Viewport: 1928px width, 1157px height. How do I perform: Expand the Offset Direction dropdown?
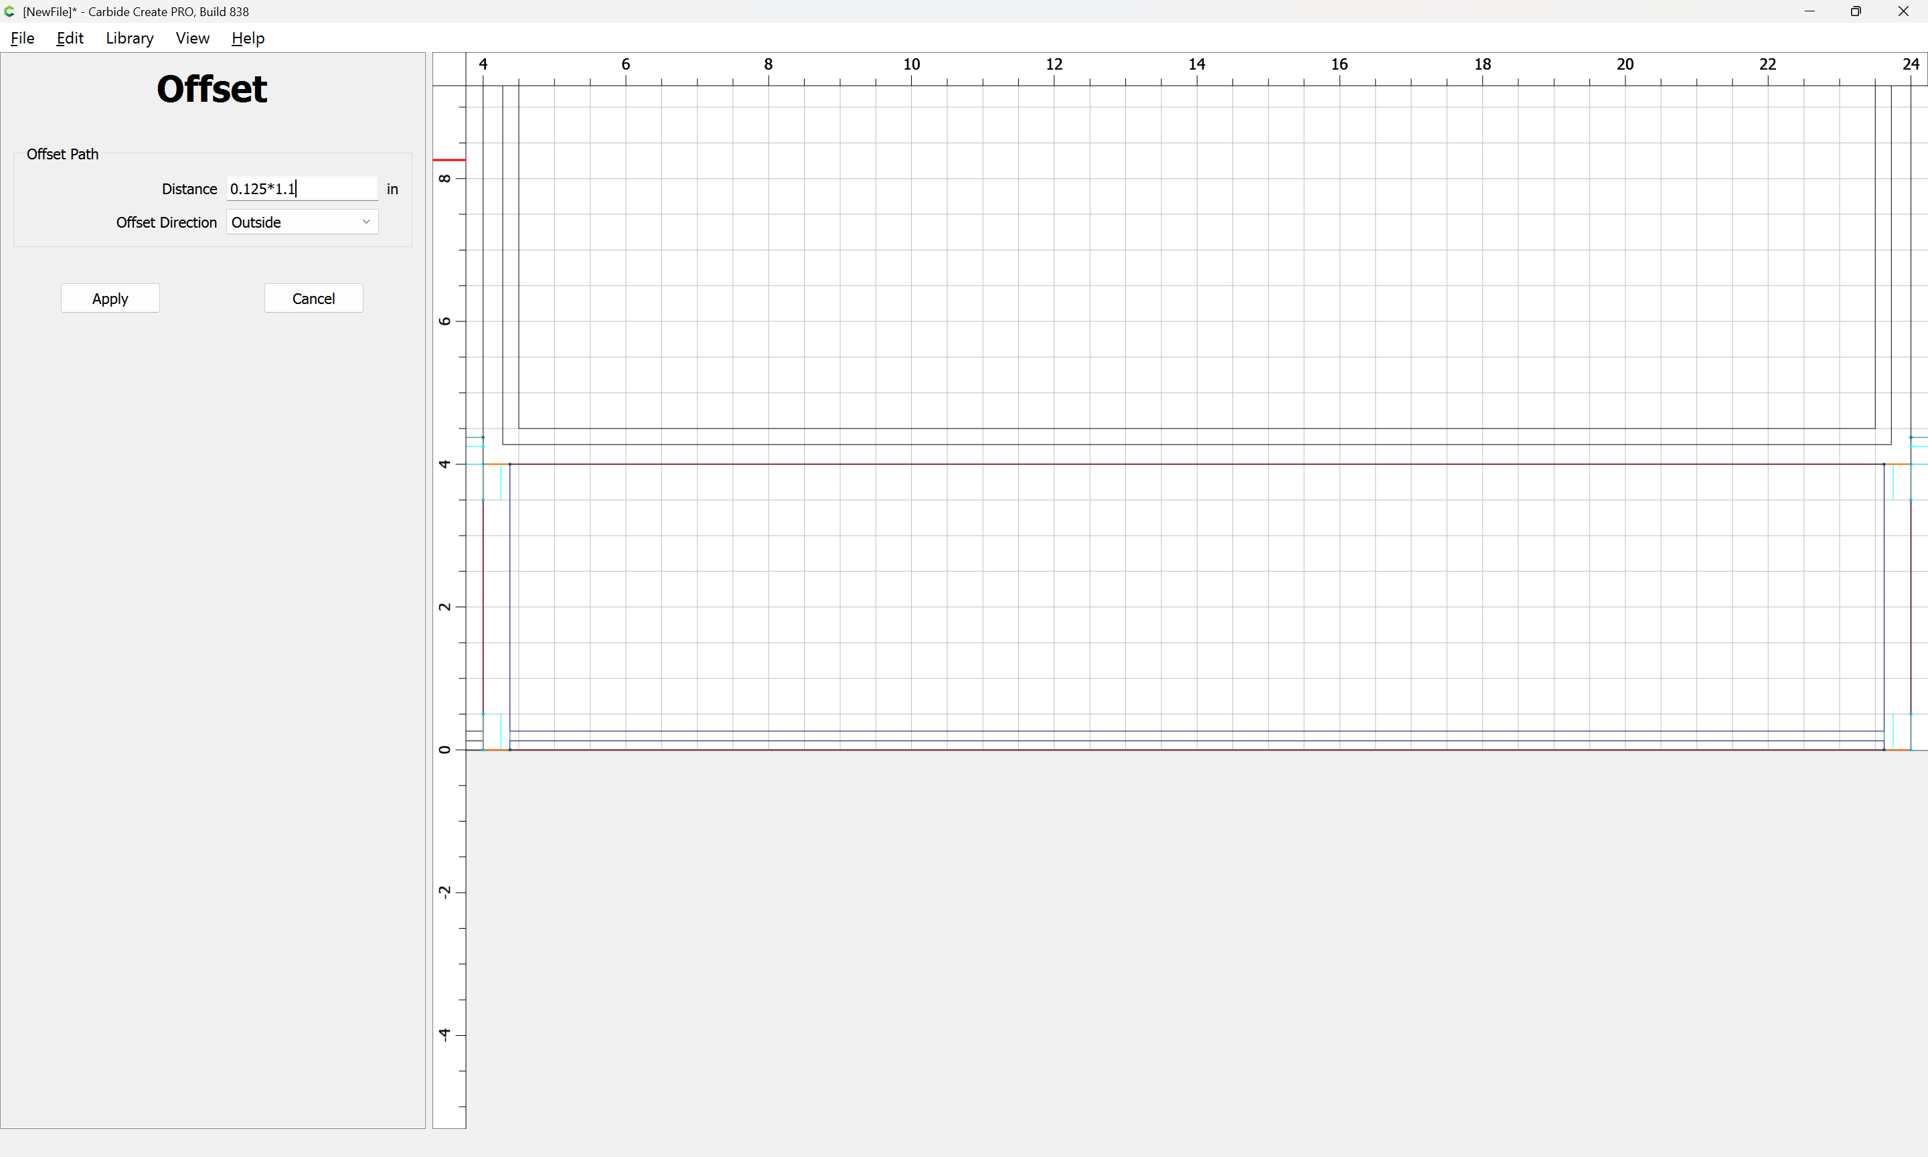pos(302,222)
